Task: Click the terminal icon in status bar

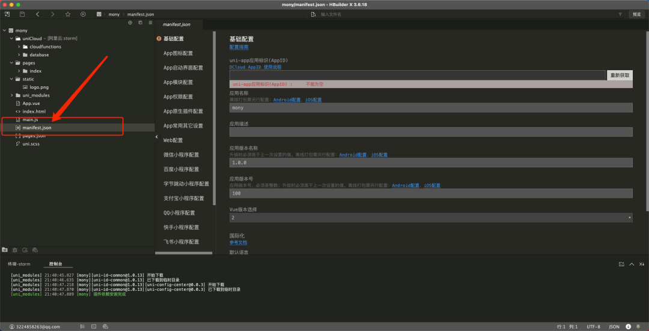Action: tap(94, 326)
